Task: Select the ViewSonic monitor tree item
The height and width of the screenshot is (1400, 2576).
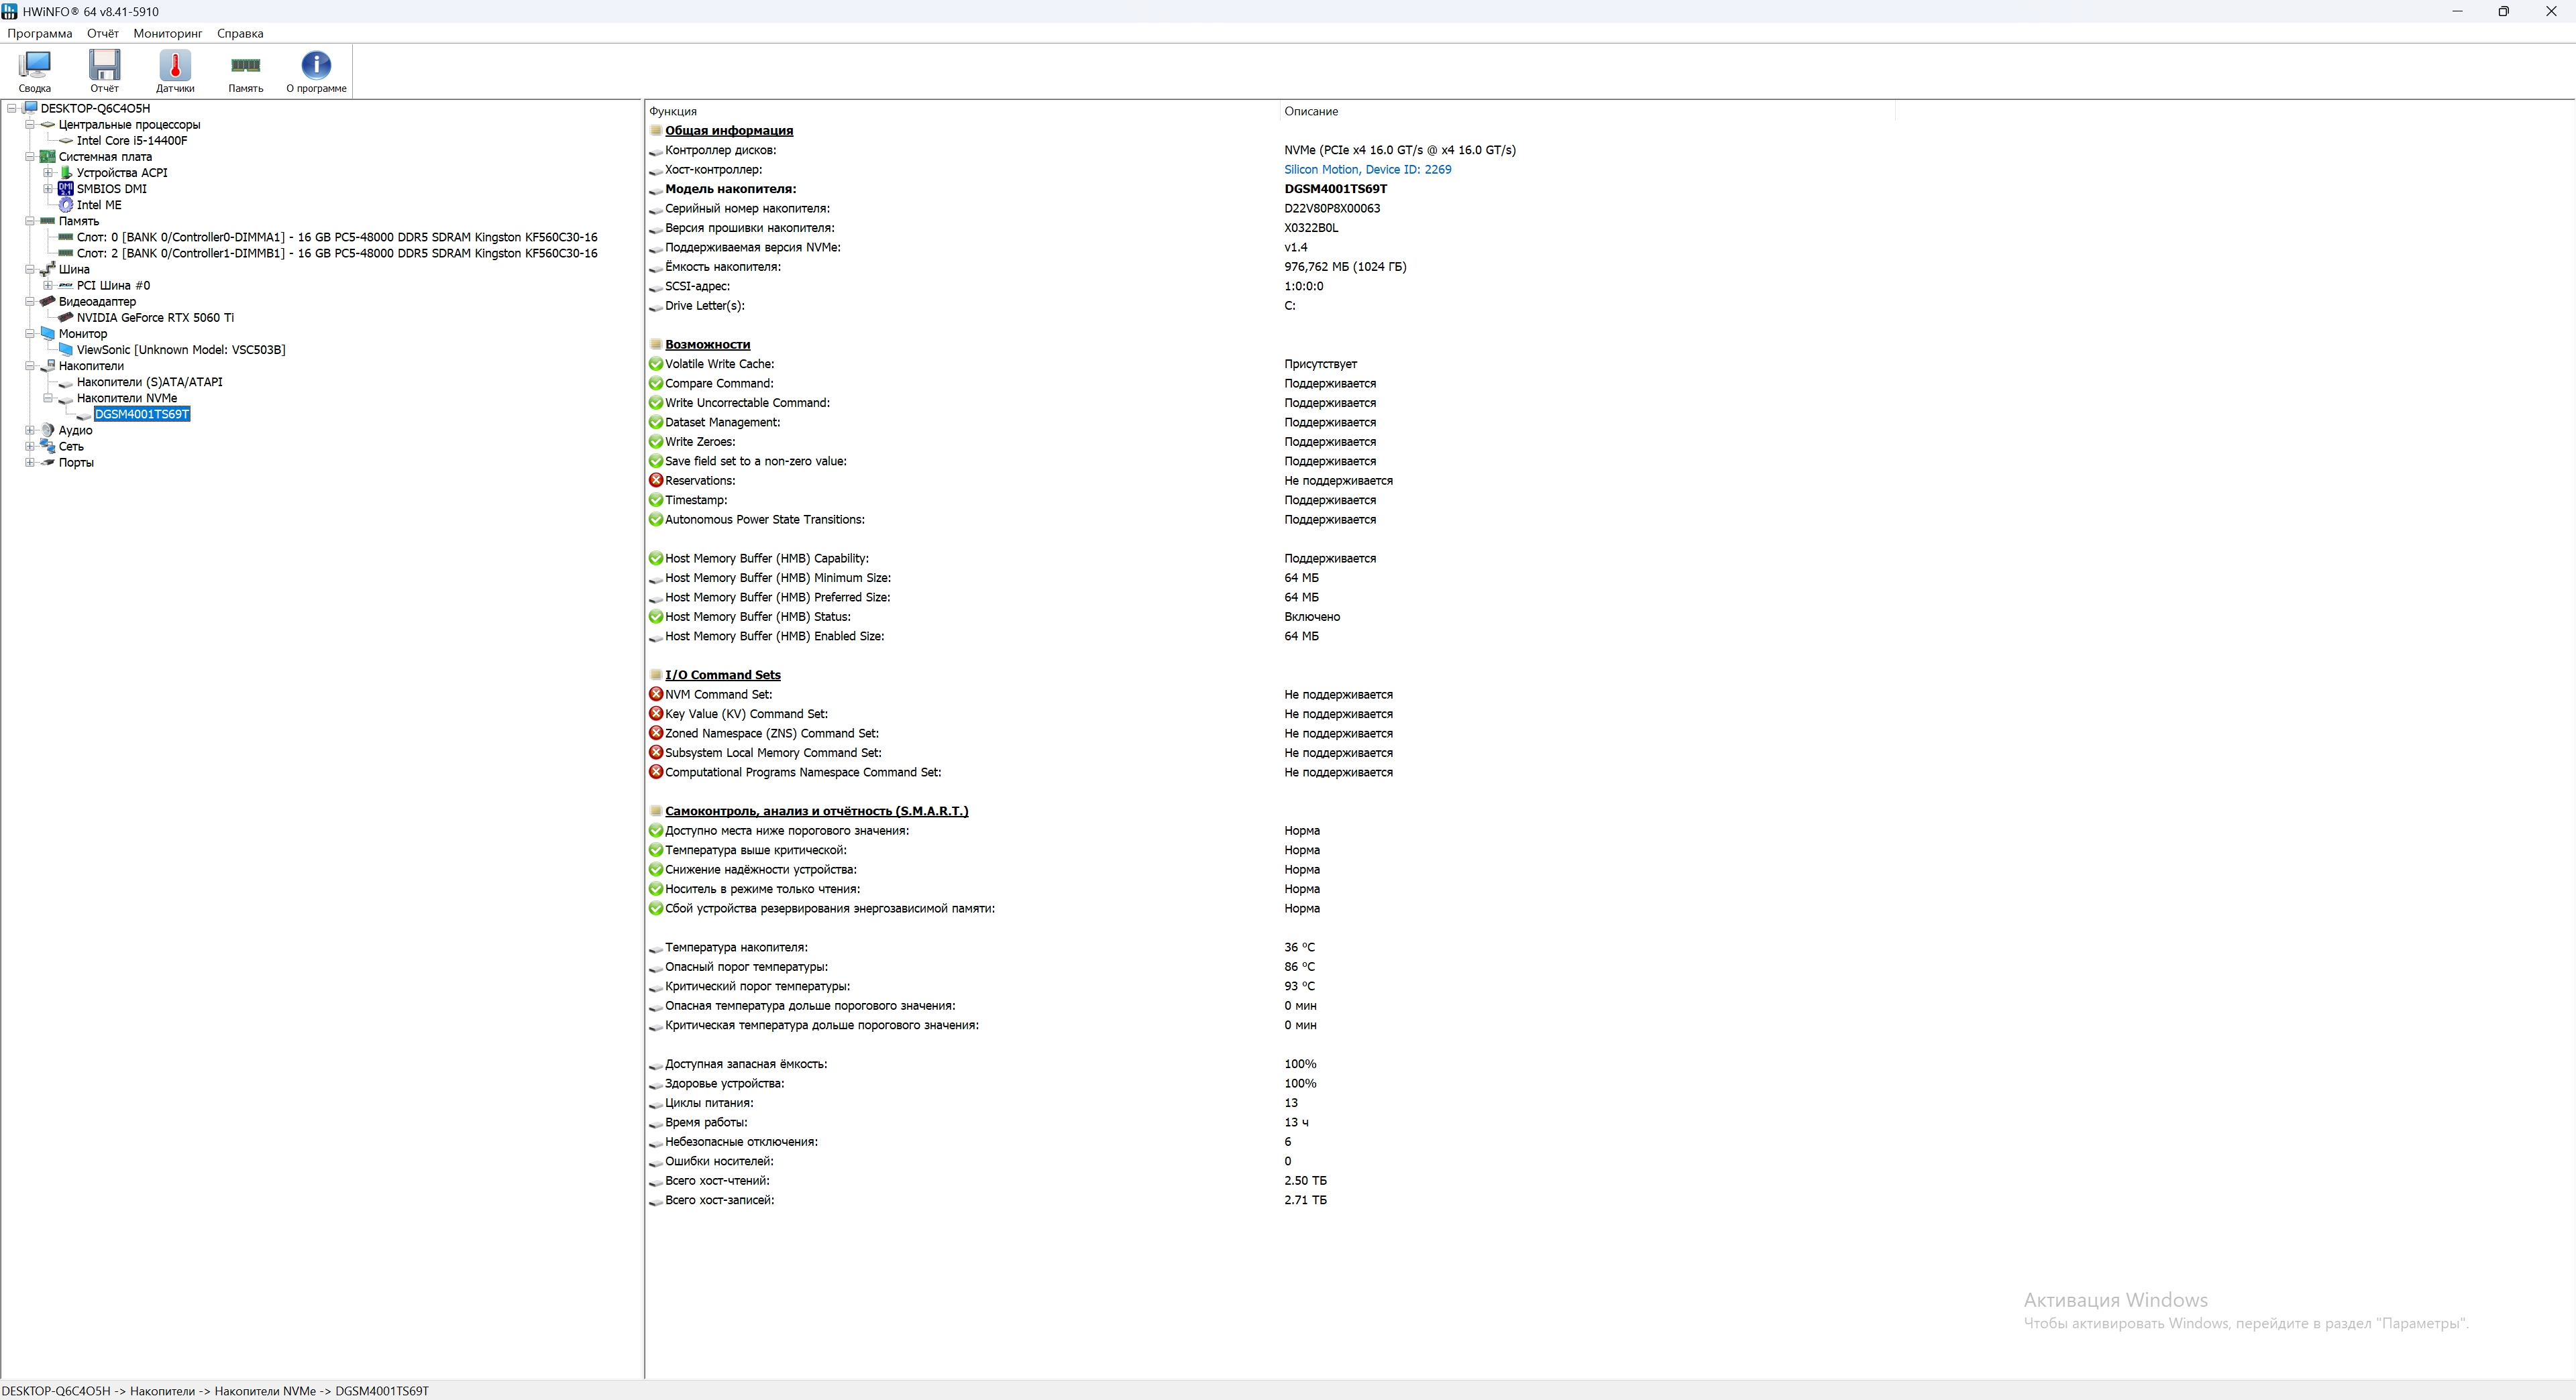Action: click(180, 350)
